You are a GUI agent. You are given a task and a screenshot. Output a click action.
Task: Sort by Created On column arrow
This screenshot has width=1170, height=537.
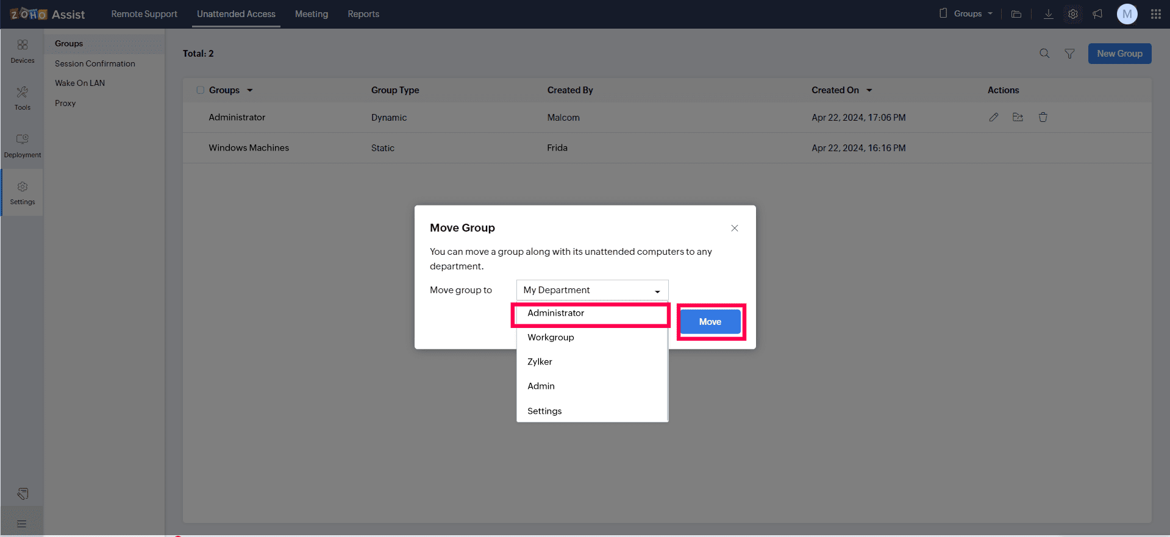pyautogui.click(x=869, y=90)
